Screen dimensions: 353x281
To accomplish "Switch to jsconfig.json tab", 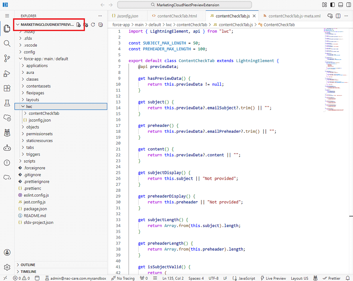I will pos(128,16).
